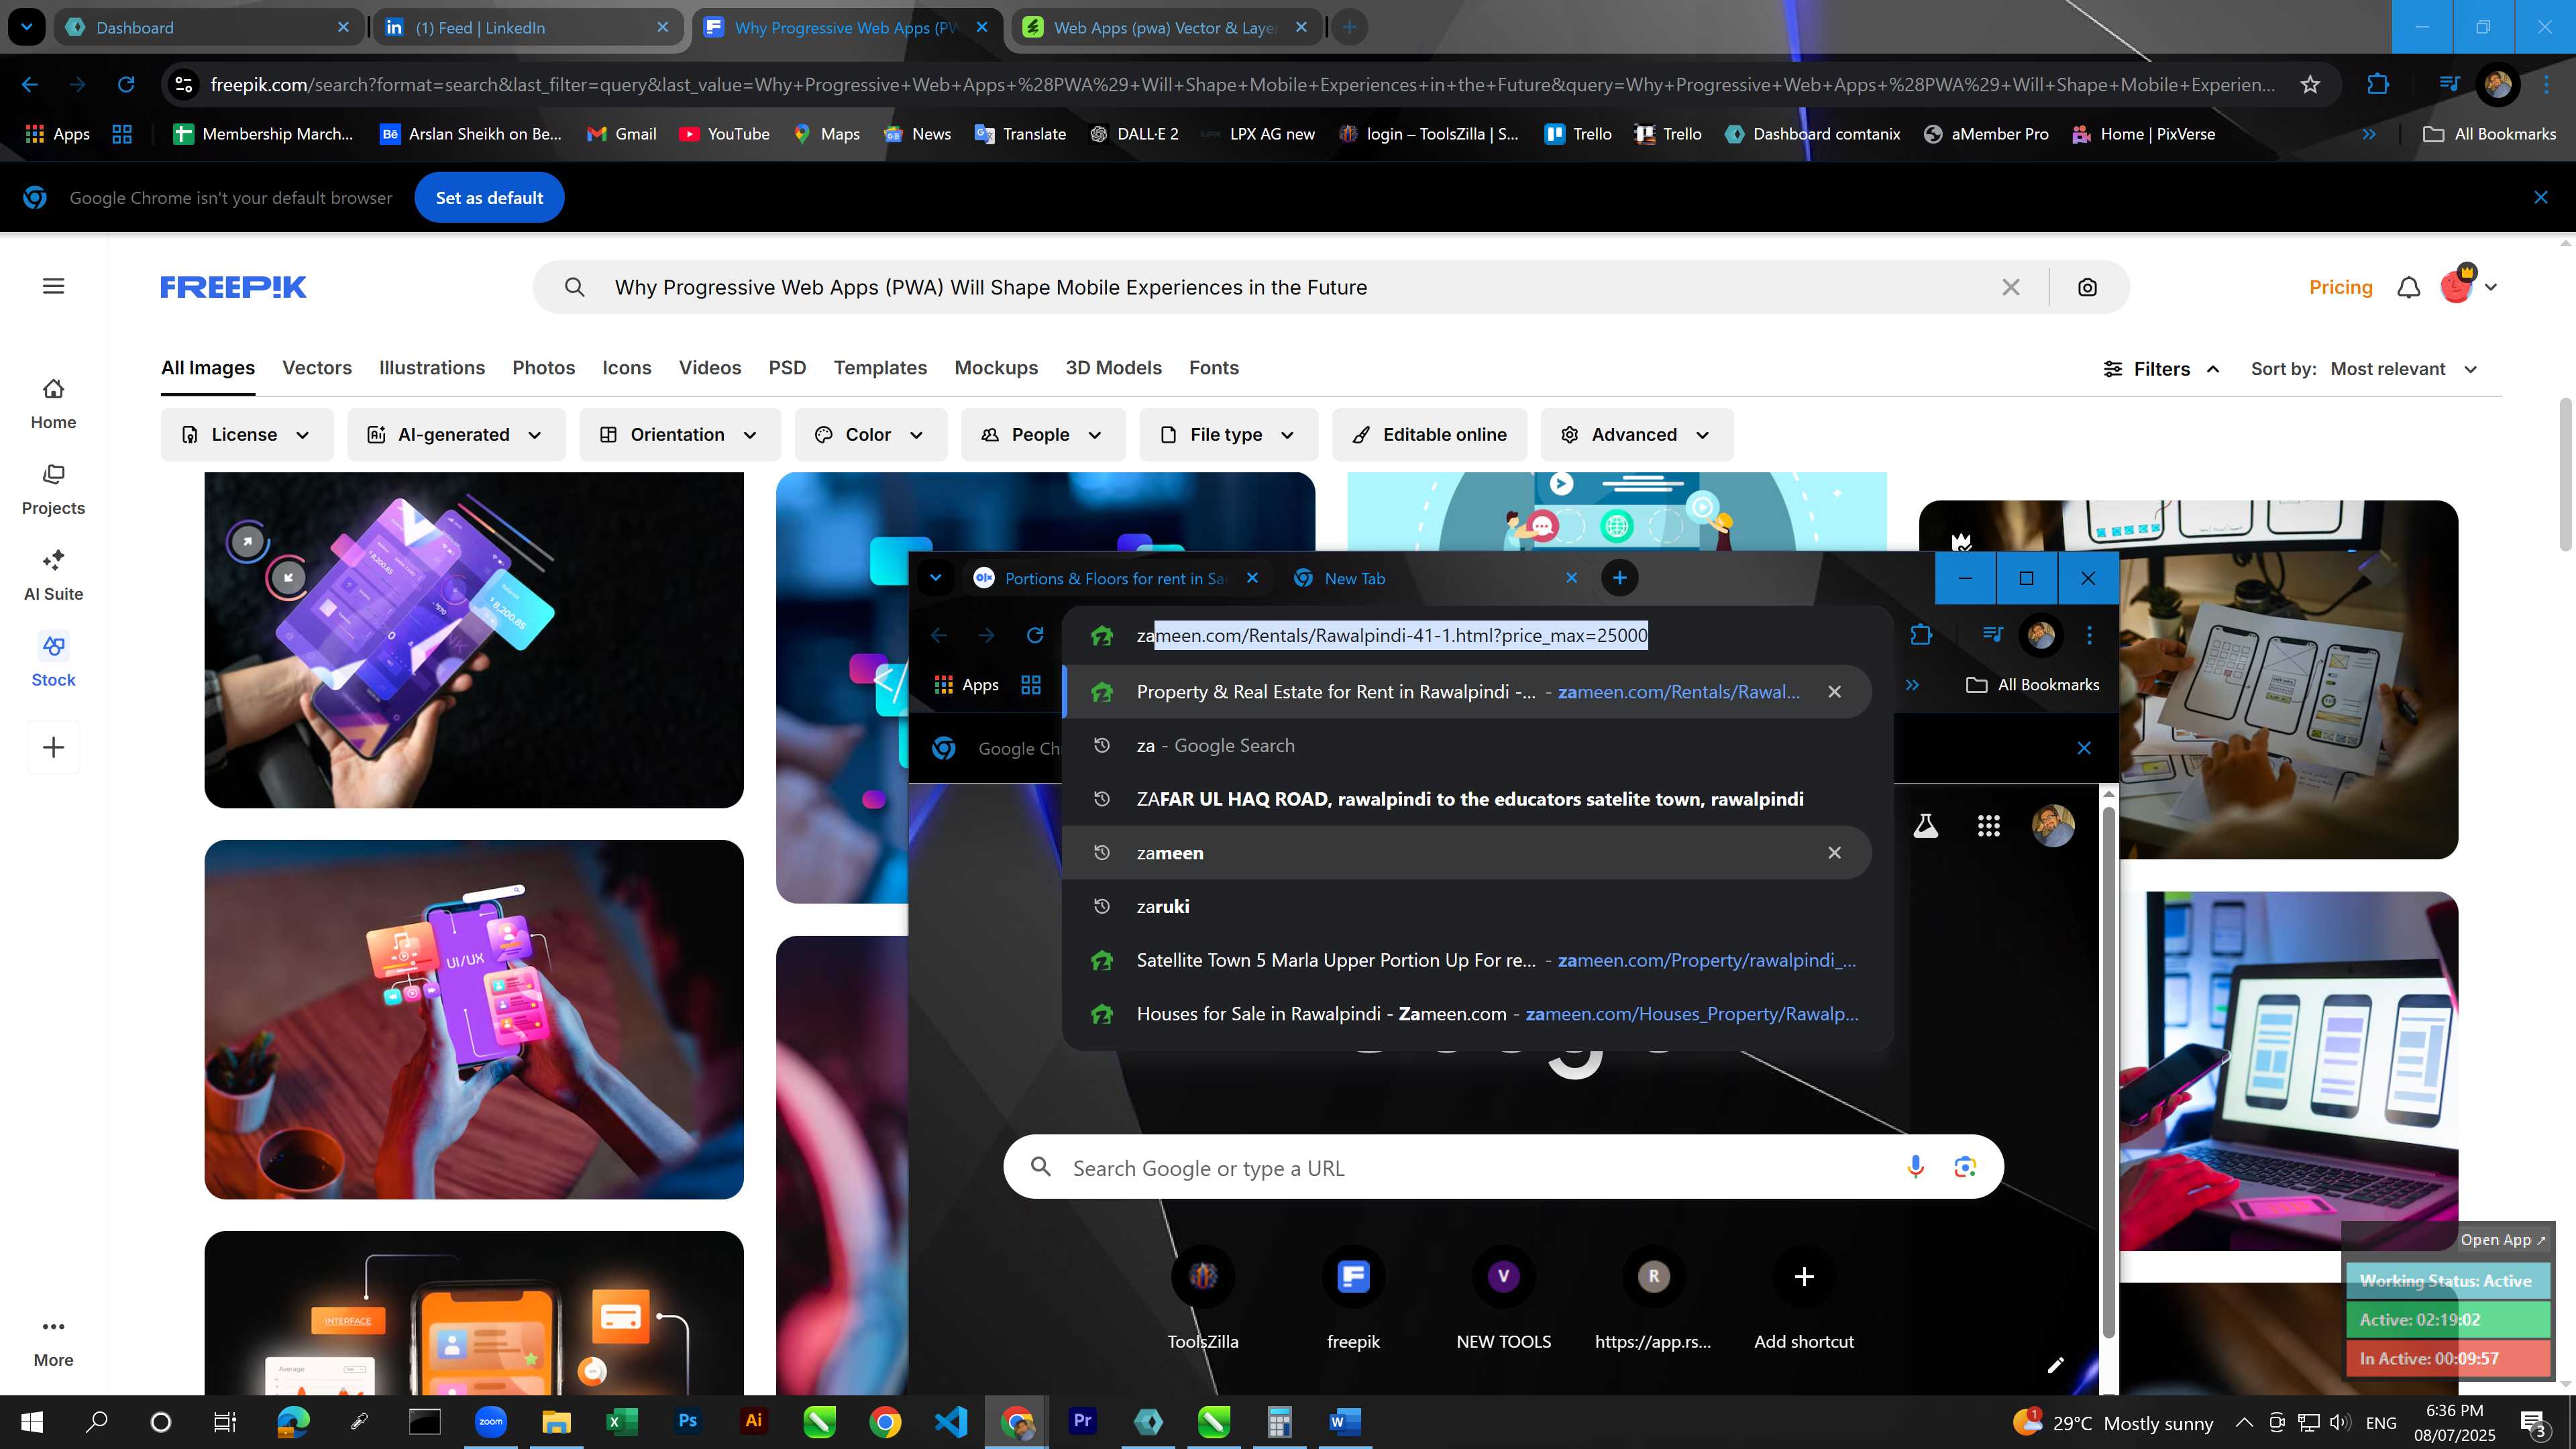Bookmark this page with the star icon
Viewport: 2576px width, 1449px height.
2310,84
